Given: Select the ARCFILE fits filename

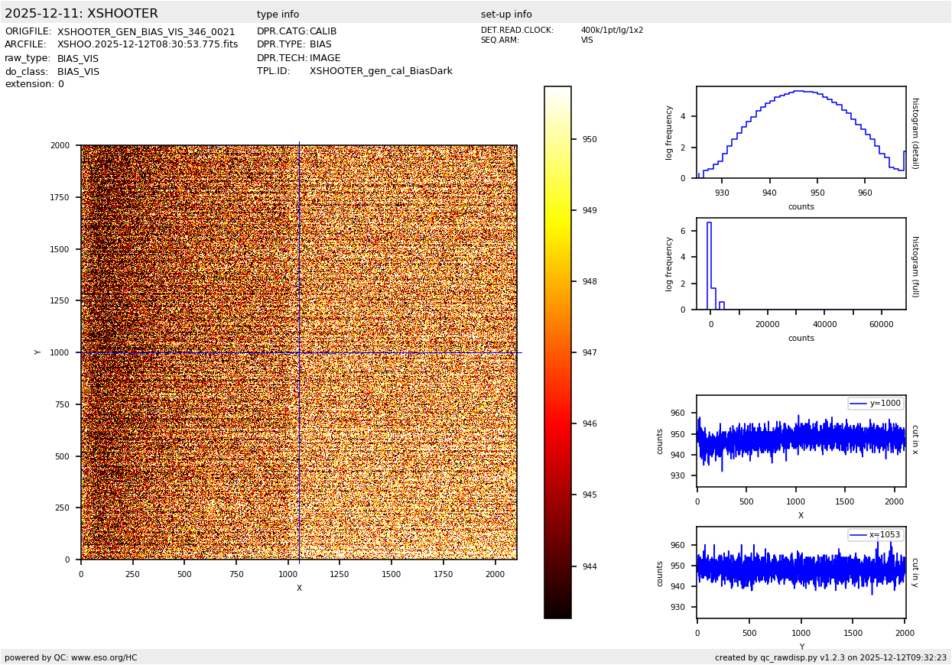Looking at the screenshot, I should pyautogui.click(x=148, y=44).
